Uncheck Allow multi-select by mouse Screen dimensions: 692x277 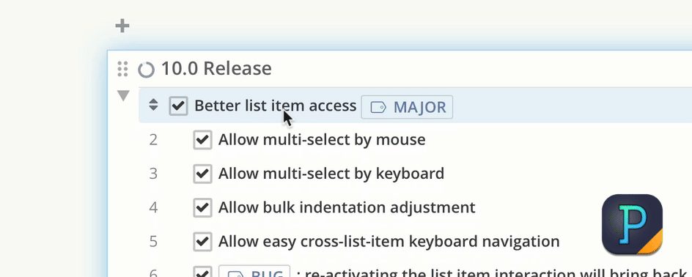pyautogui.click(x=202, y=140)
